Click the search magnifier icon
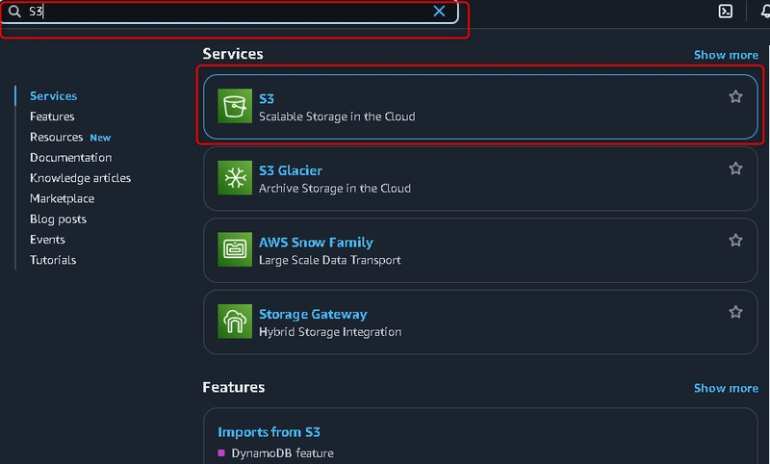 click(x=14, y=12)
